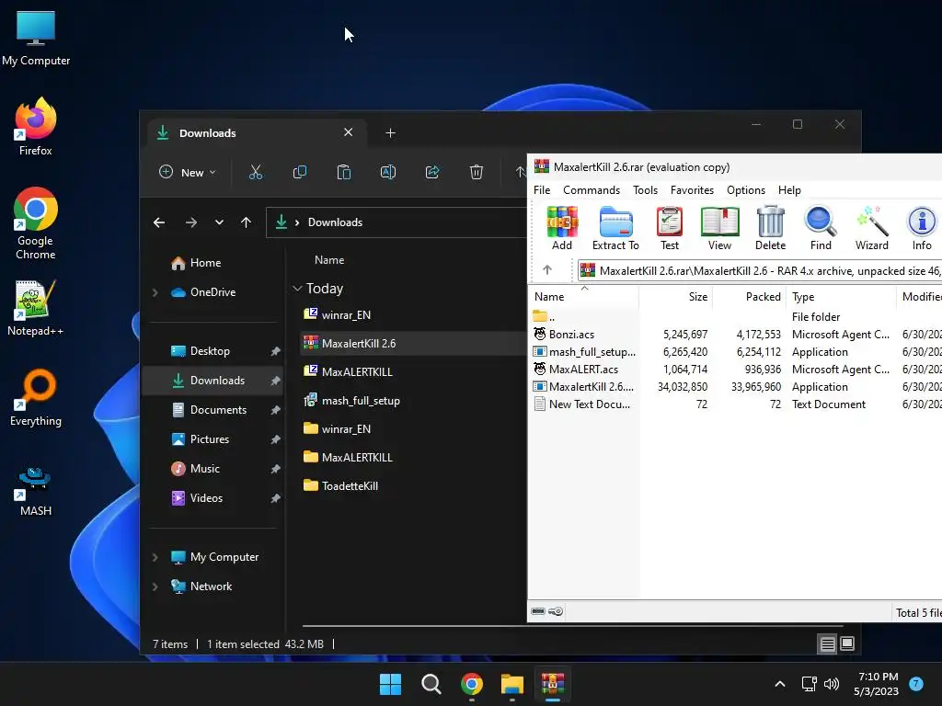
Task: Click the Rename icon in Explorer toolbar
Action: pyautogui.click(x=388, y=172)
